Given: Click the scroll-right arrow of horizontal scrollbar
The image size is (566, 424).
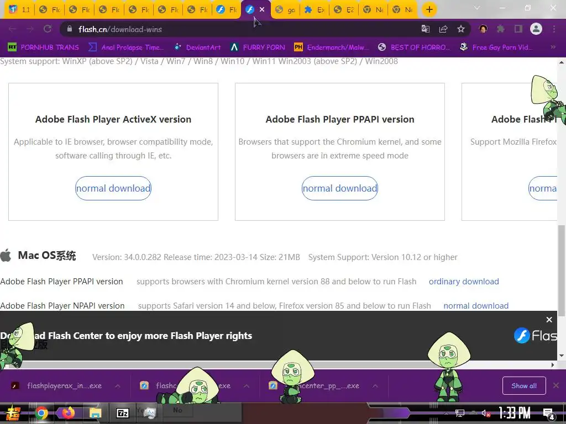Looking at the screenshot, I should [553, 365].
